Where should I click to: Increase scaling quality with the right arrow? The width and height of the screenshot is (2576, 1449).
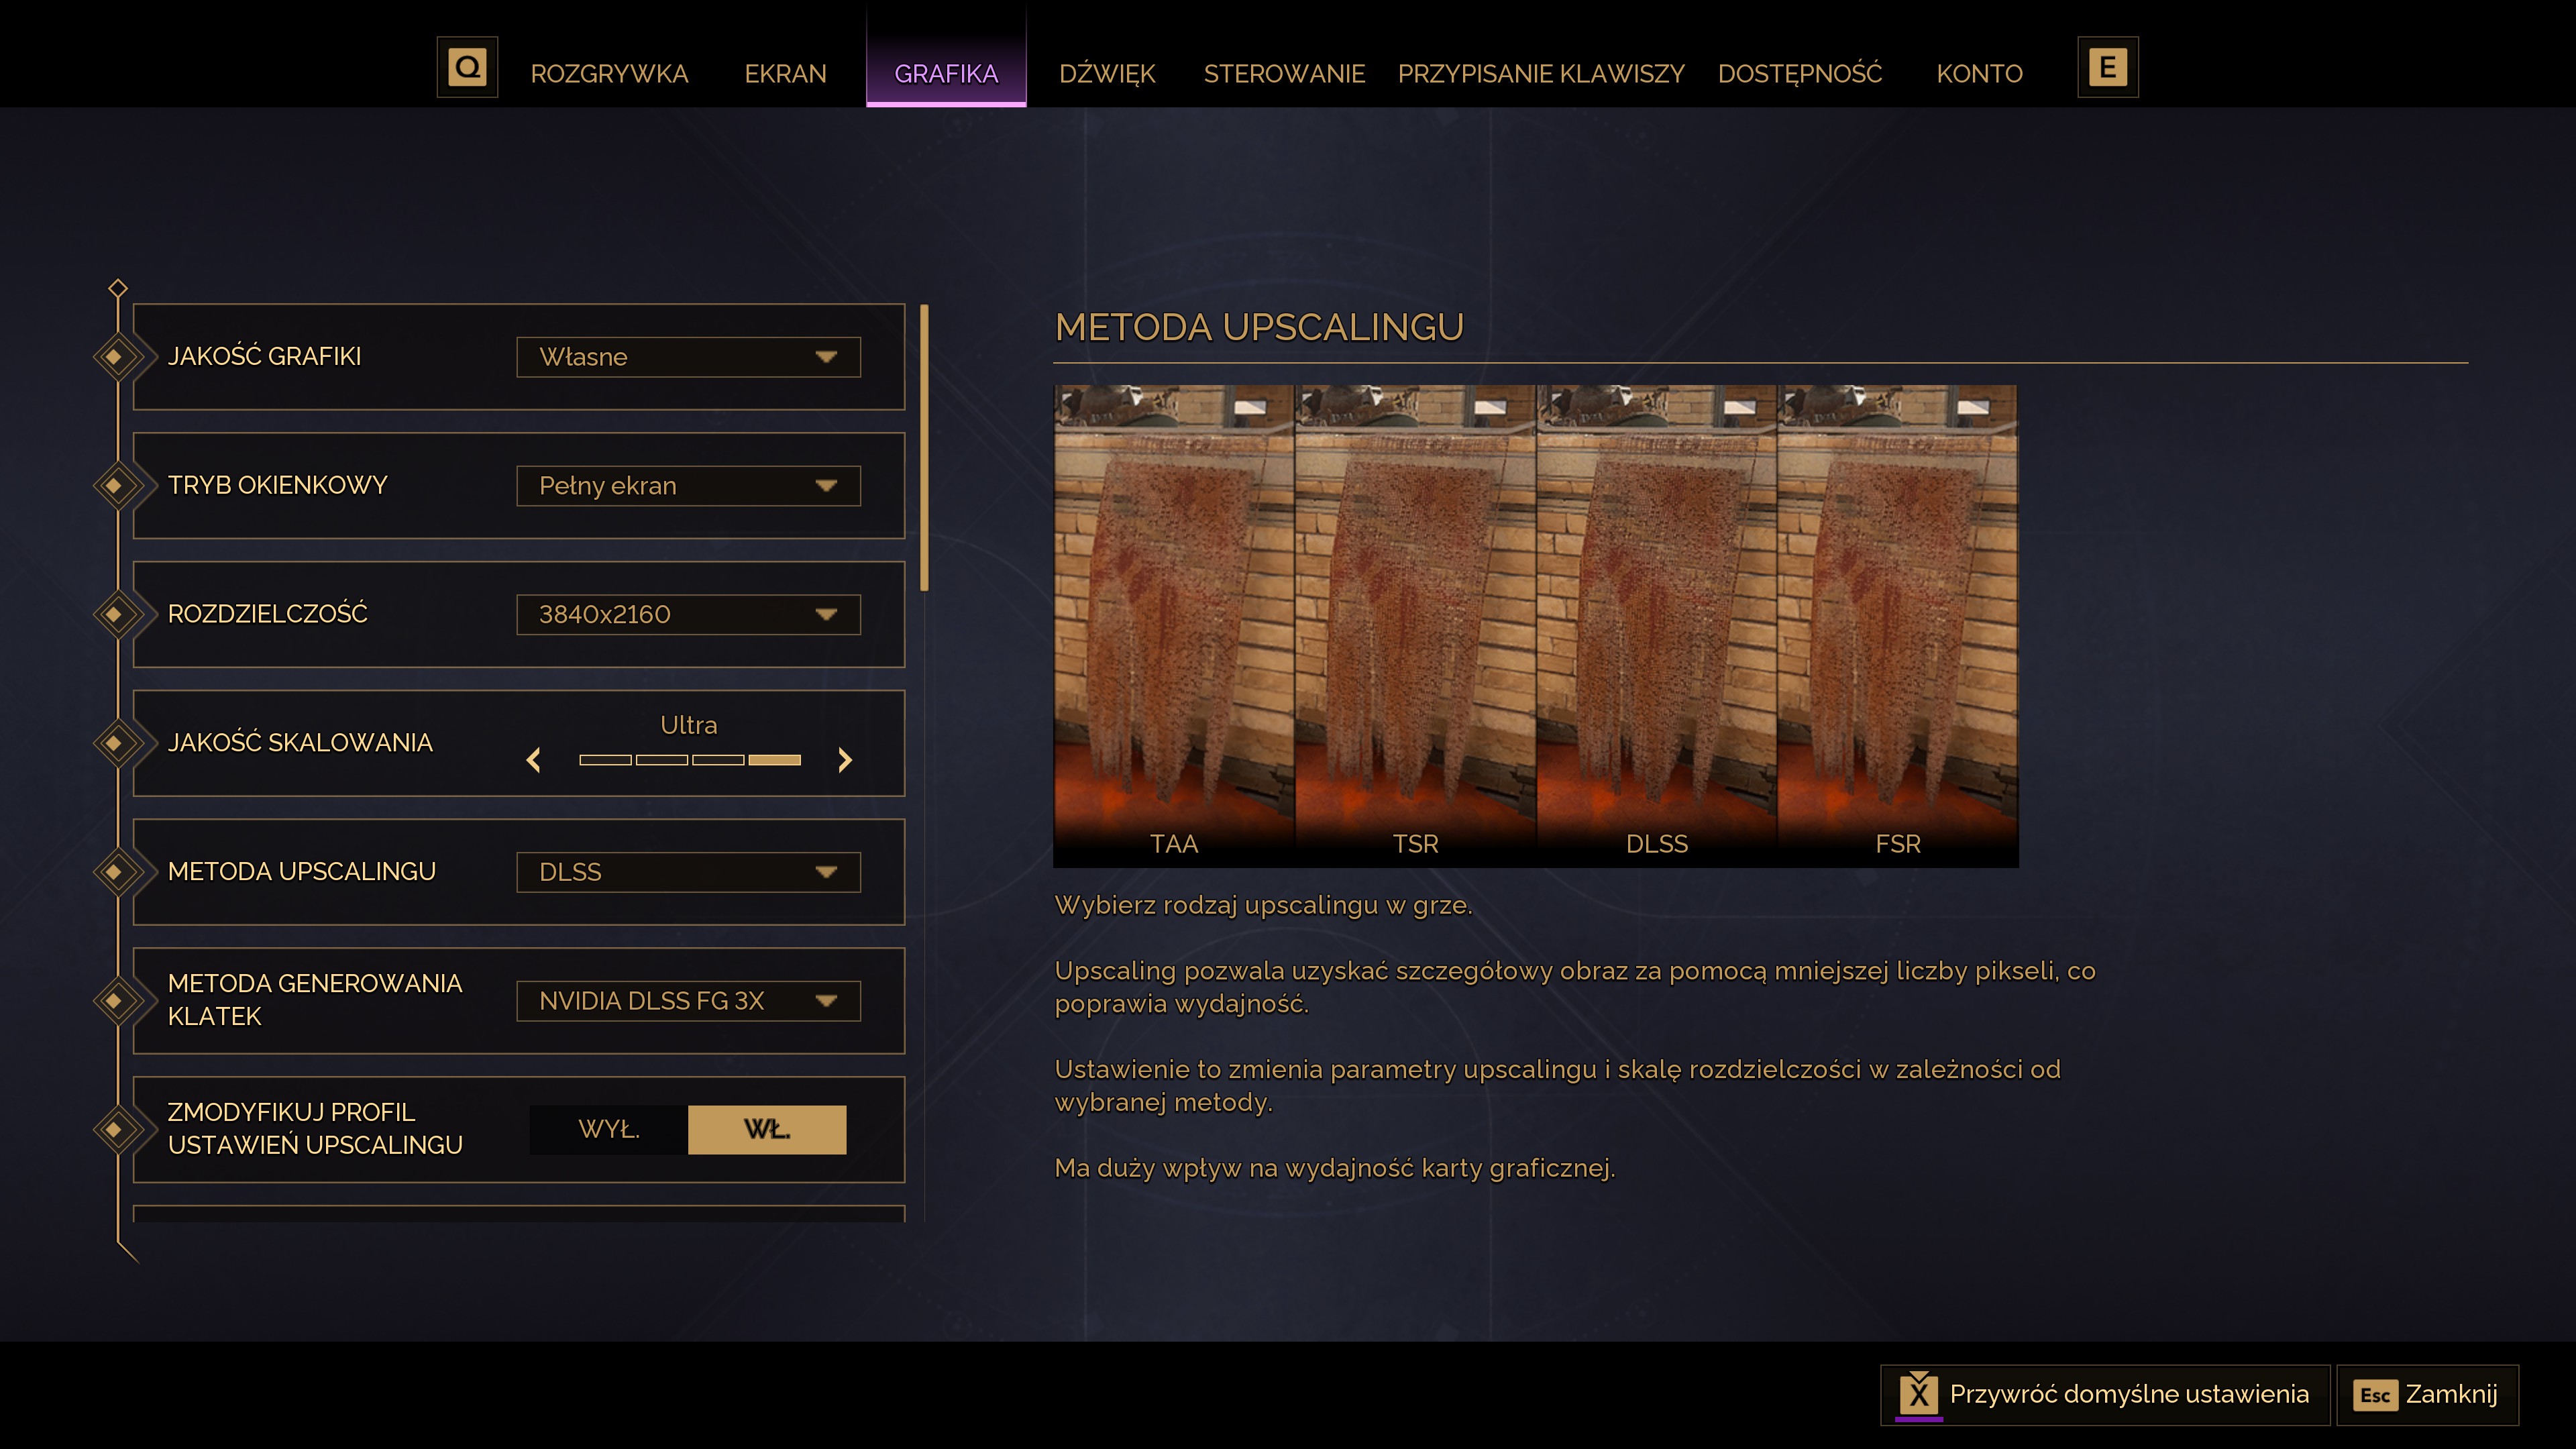pos(845,760)
